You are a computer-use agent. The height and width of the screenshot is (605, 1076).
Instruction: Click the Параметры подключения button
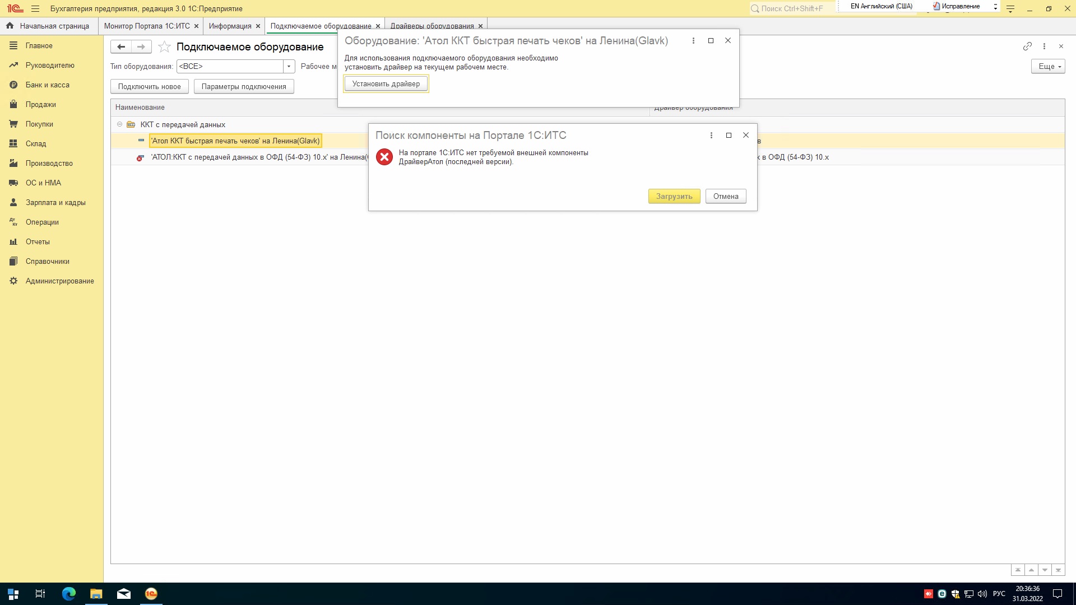244,86
